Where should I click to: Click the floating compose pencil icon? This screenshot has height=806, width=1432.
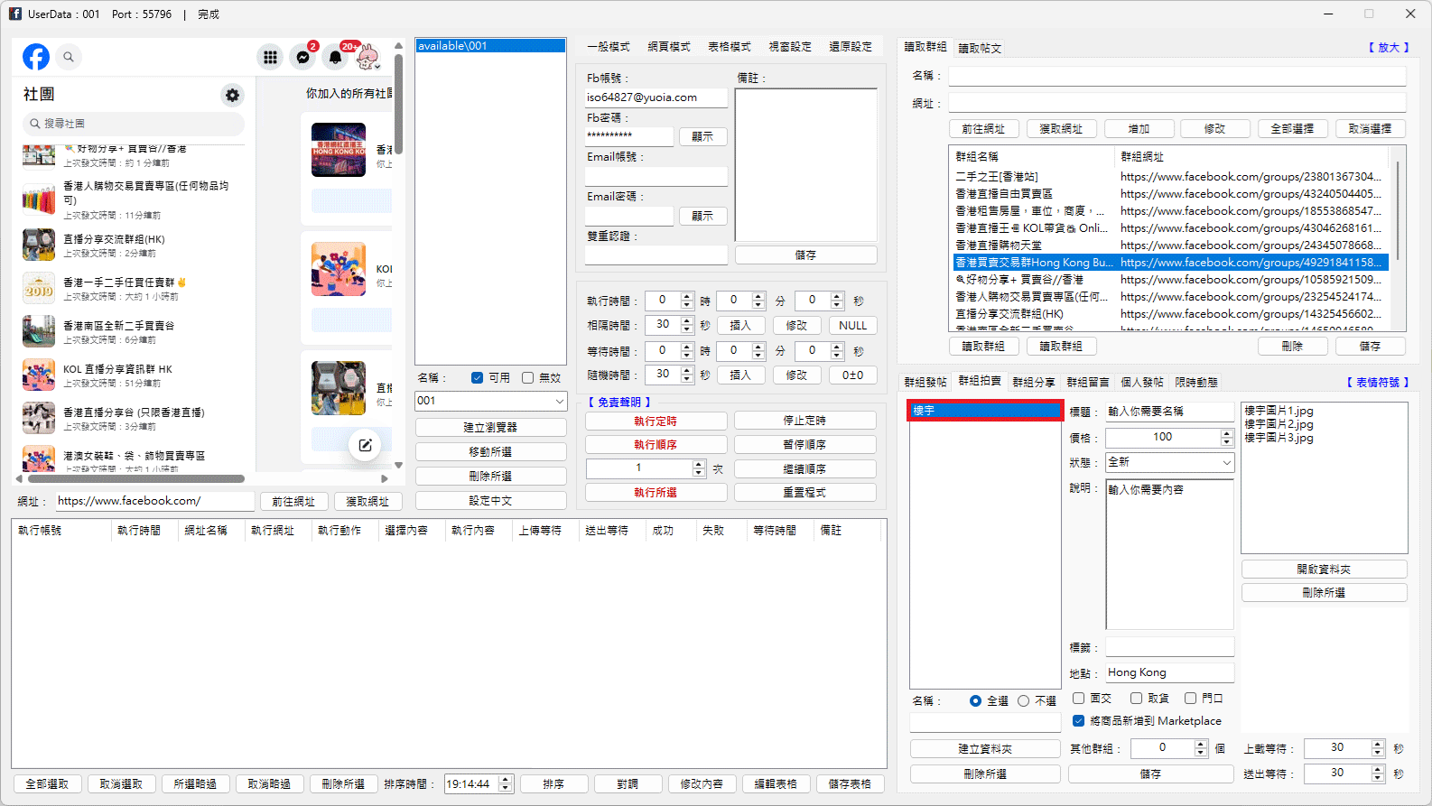[365, 445]
